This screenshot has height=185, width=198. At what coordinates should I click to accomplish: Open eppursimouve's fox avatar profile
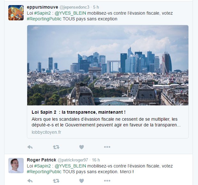[16, 13]
